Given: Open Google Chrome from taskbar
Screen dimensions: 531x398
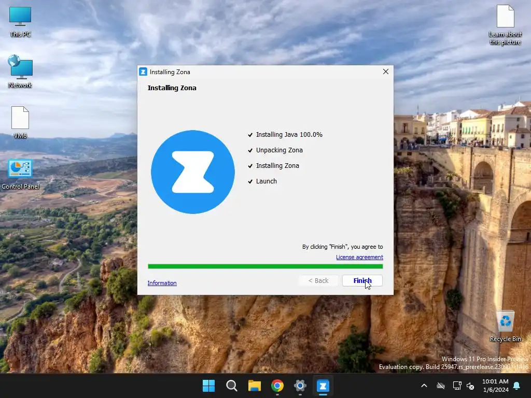Looking at the screenshot, I should pos(277,386).
